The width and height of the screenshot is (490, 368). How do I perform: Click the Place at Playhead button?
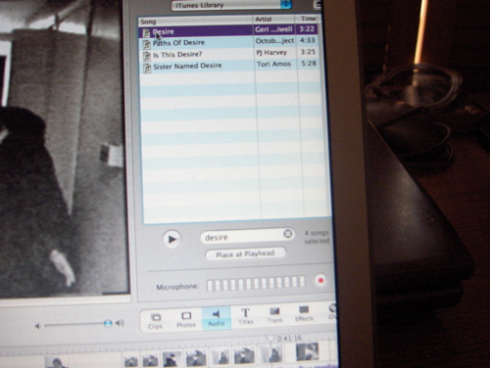245,253
